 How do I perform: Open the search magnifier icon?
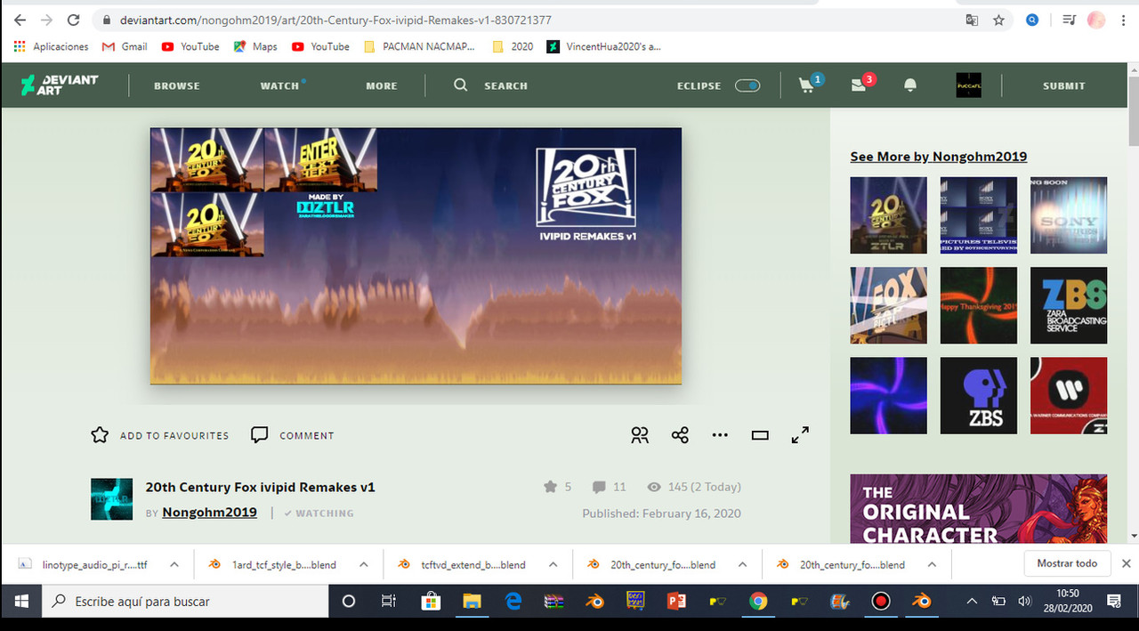(460, 85)
